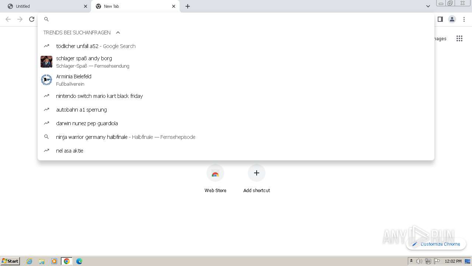The height and width of the screenshot is (266, 472).
Task: Click the volume speaker tray icon
Action: click(x=419, y=261)
